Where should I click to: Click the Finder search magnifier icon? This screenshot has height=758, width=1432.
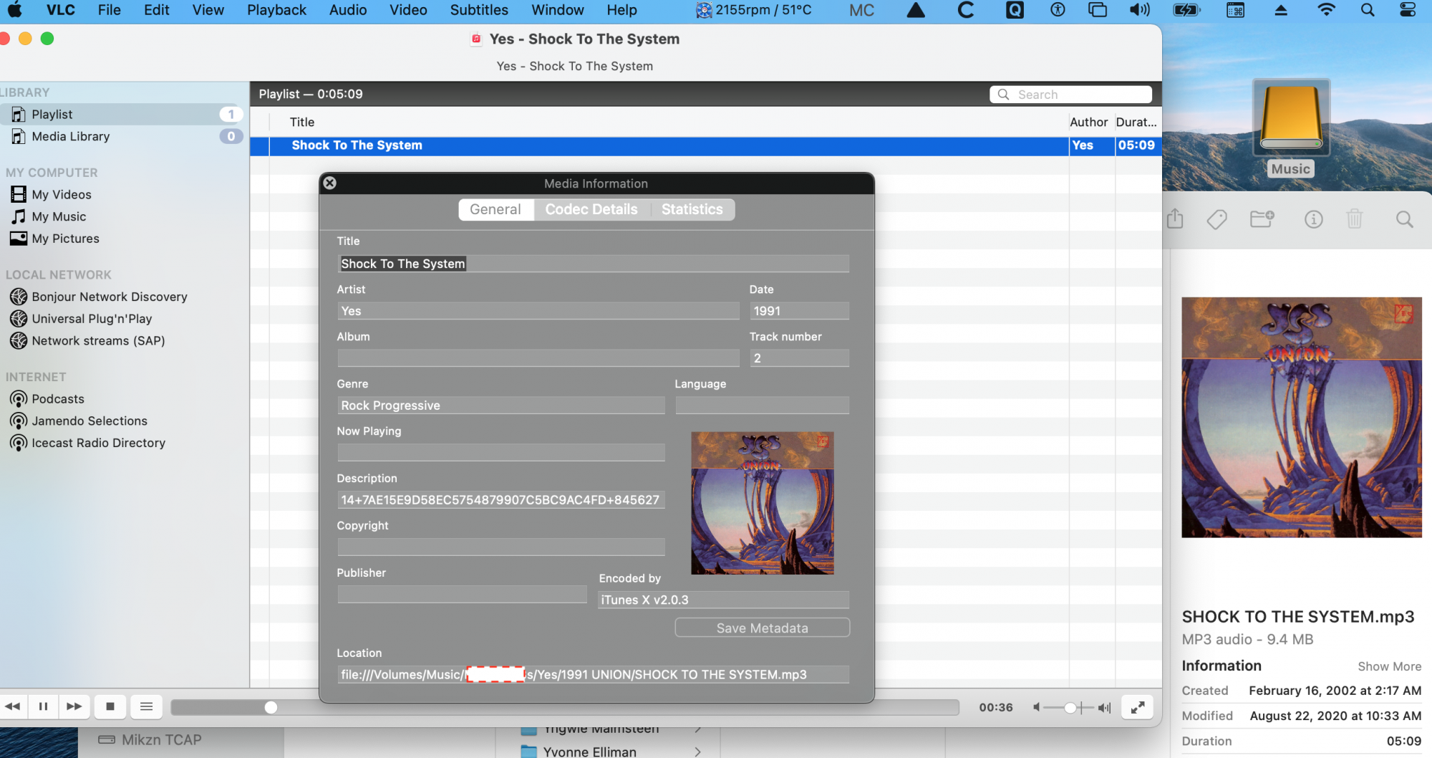[x=1405, y=219]
